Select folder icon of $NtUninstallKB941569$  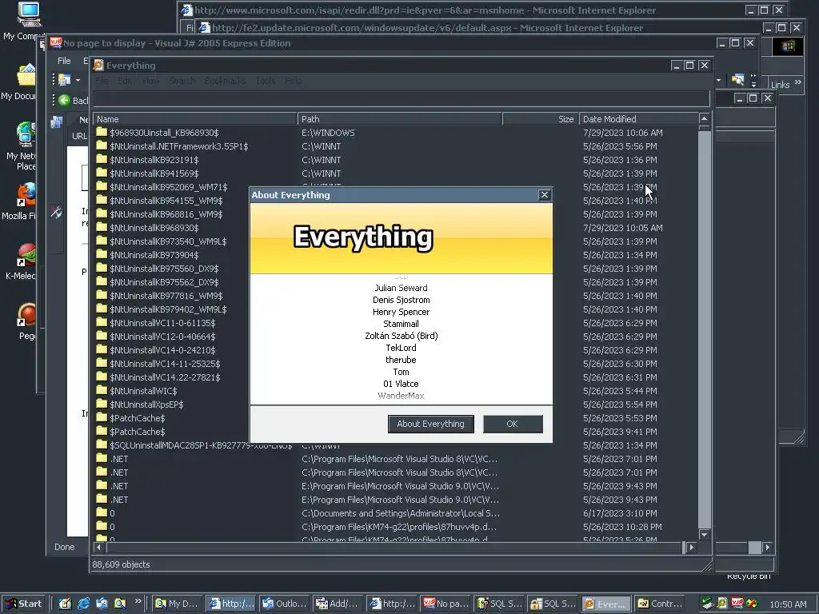click(x=102, y=173)
